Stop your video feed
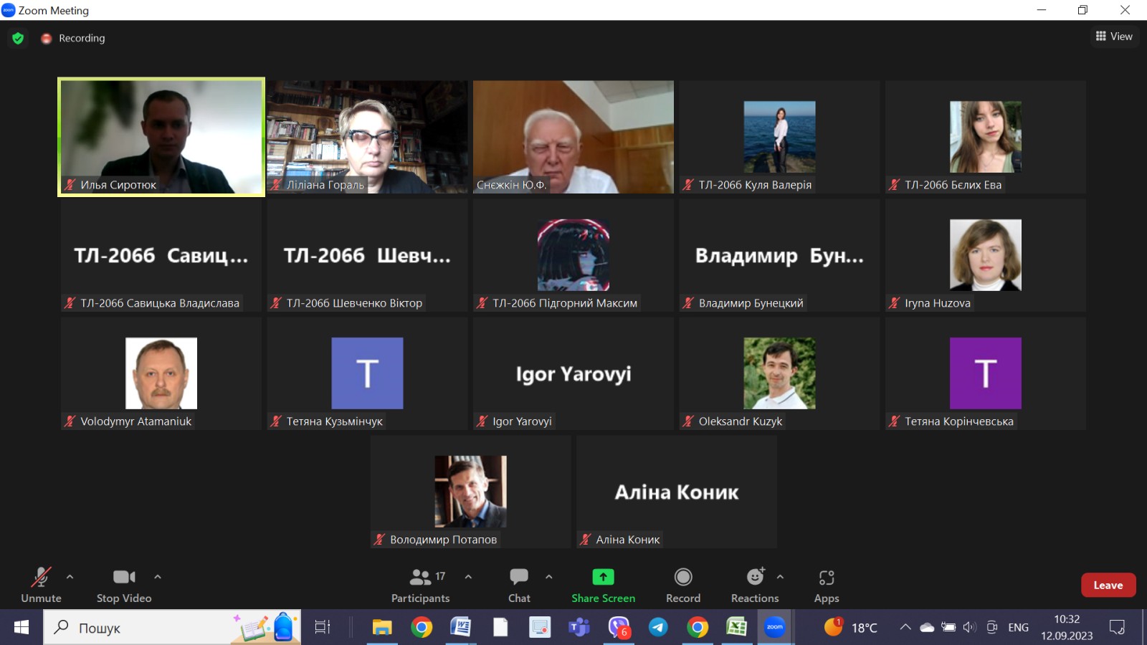 [x=123, y=584]
